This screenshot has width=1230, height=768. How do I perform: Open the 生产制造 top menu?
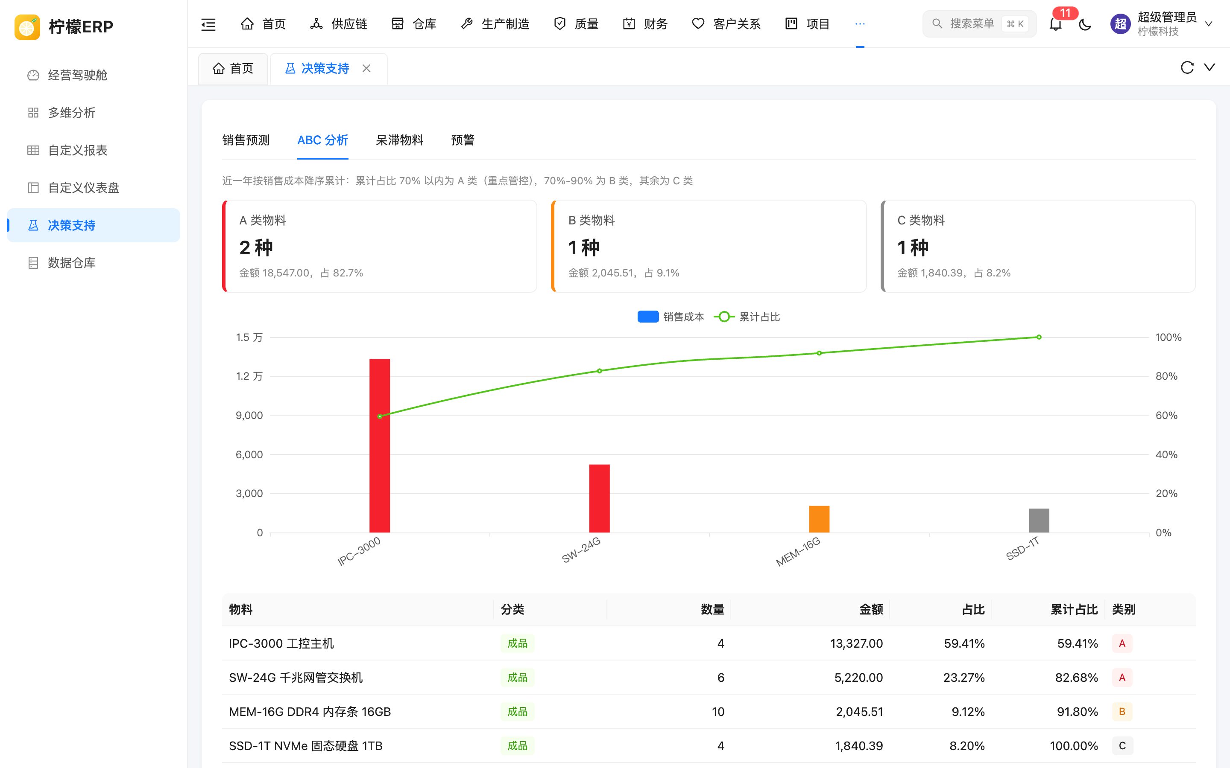point(495,24)
